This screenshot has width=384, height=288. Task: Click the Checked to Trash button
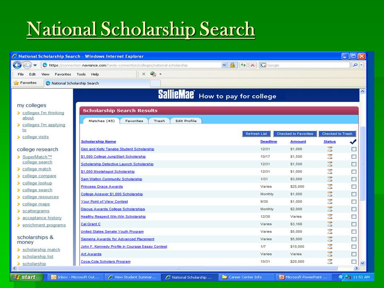[x=337, y=134]
